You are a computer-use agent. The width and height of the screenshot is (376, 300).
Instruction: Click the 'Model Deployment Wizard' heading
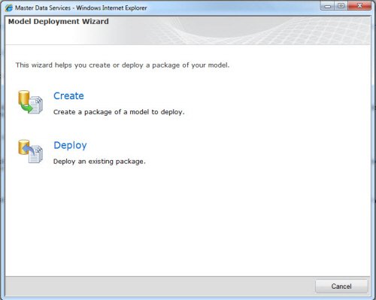(59, 22)
